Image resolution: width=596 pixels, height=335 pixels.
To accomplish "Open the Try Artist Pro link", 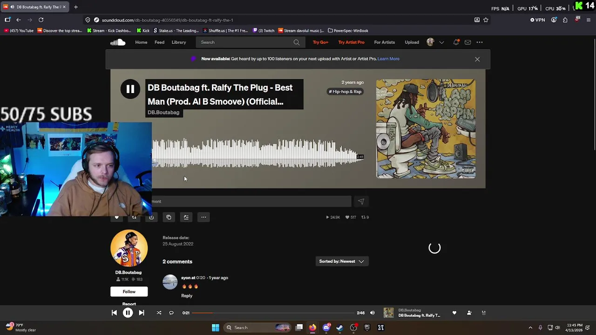I will coord(351,42).
